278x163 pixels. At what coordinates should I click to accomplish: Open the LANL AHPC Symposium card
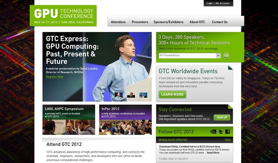point(69,120)
